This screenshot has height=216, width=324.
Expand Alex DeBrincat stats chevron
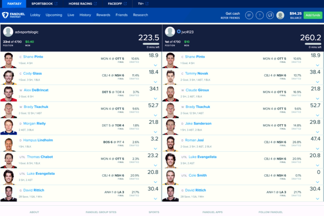point(156,99)
